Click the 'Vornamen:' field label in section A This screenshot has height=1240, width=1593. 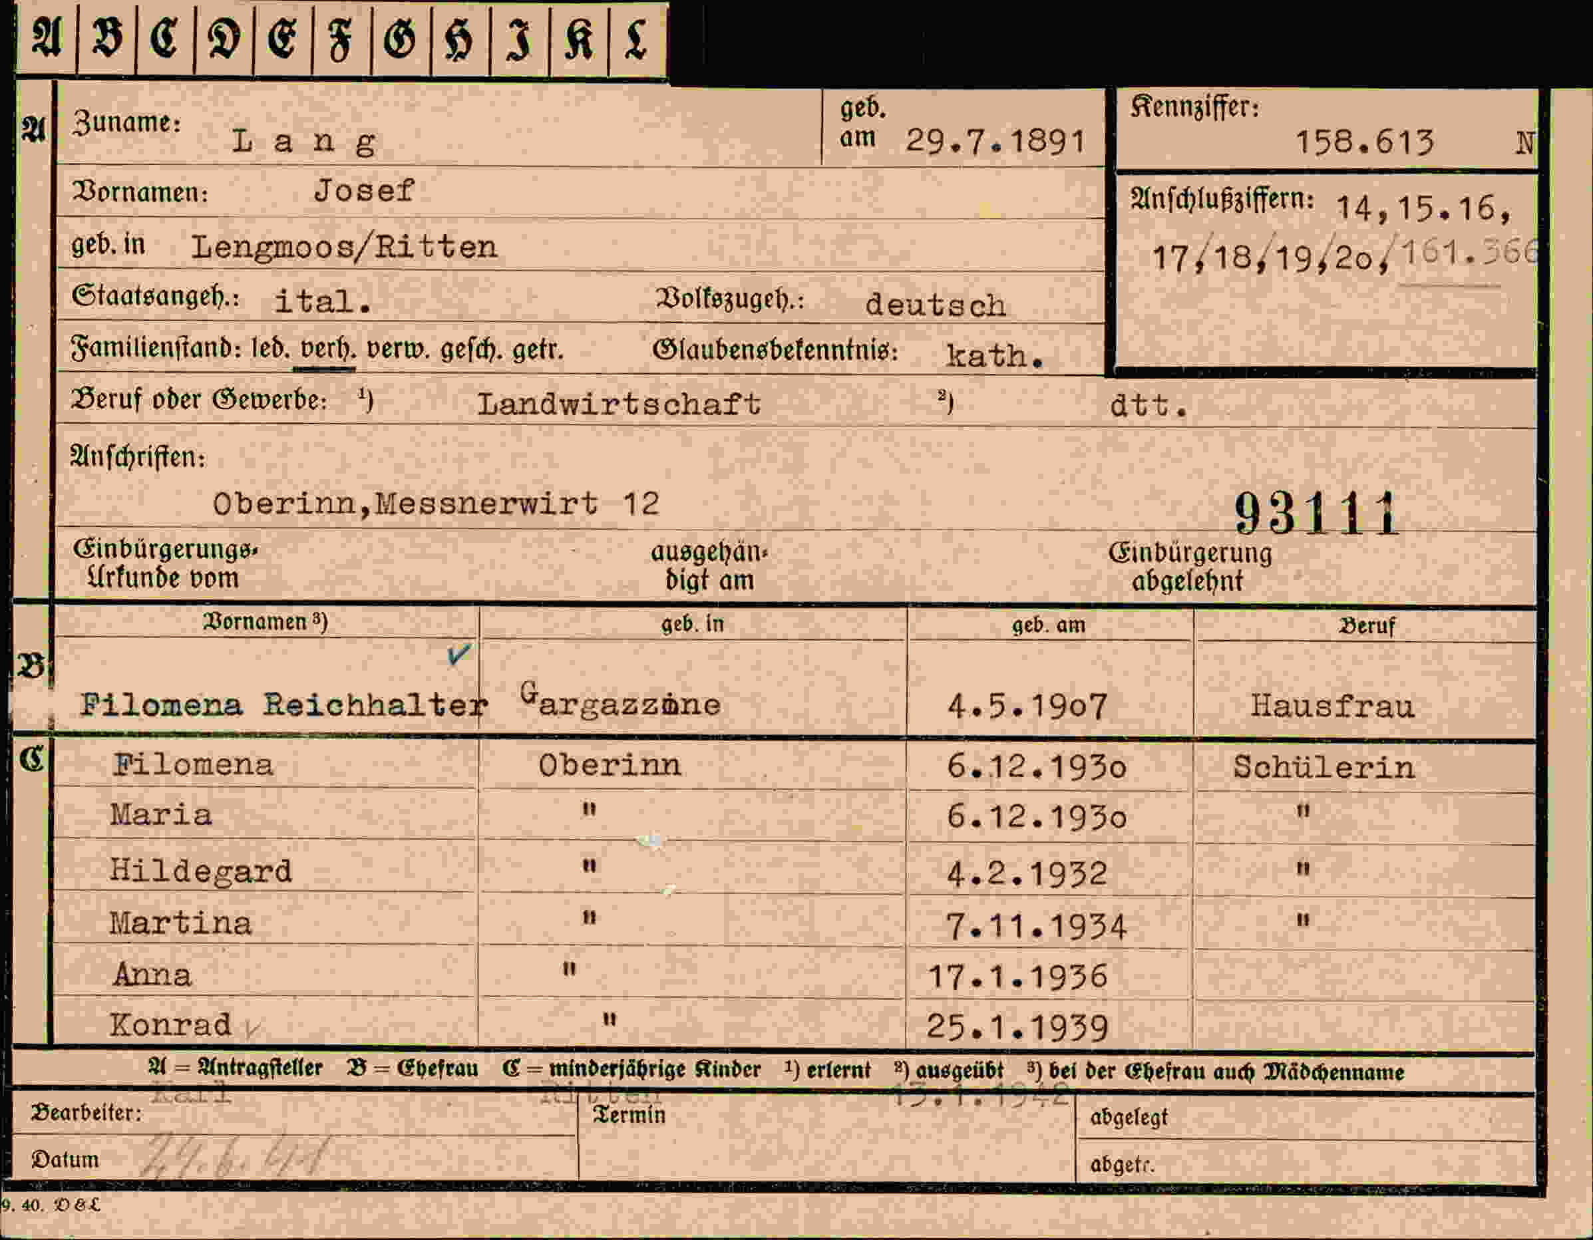[x=140, y=192]
